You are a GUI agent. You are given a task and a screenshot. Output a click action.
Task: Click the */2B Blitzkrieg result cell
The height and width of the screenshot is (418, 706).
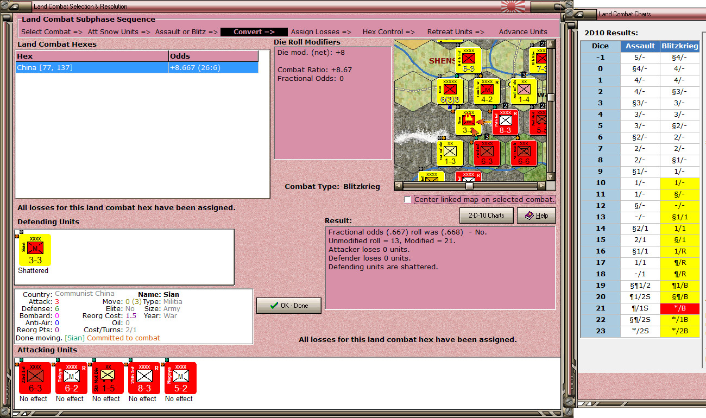click(x=680, y=331)
